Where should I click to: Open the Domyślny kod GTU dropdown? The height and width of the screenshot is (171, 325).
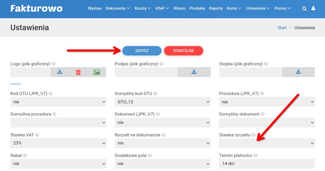coord(162,102)
